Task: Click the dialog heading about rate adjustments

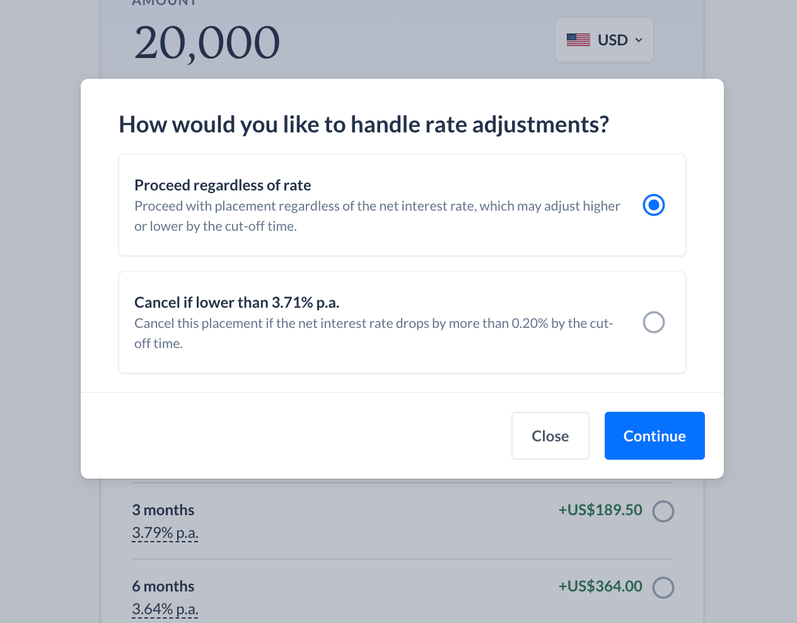Action: [x=364, y=125]
